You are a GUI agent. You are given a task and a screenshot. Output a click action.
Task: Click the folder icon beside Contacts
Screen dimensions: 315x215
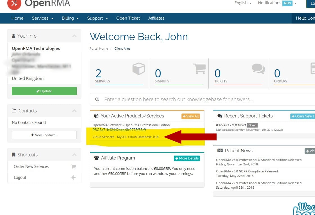pyautogui.click(x=14, y=110)
